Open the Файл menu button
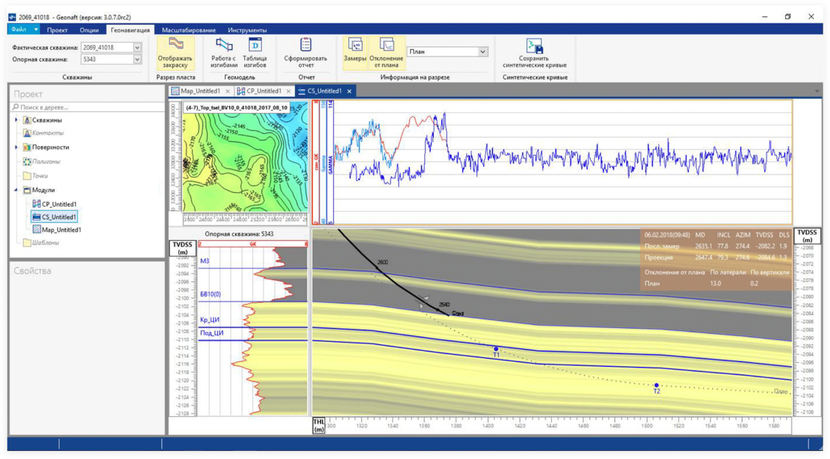This screenshot has height=459, width=830. (x=19, y=29)
